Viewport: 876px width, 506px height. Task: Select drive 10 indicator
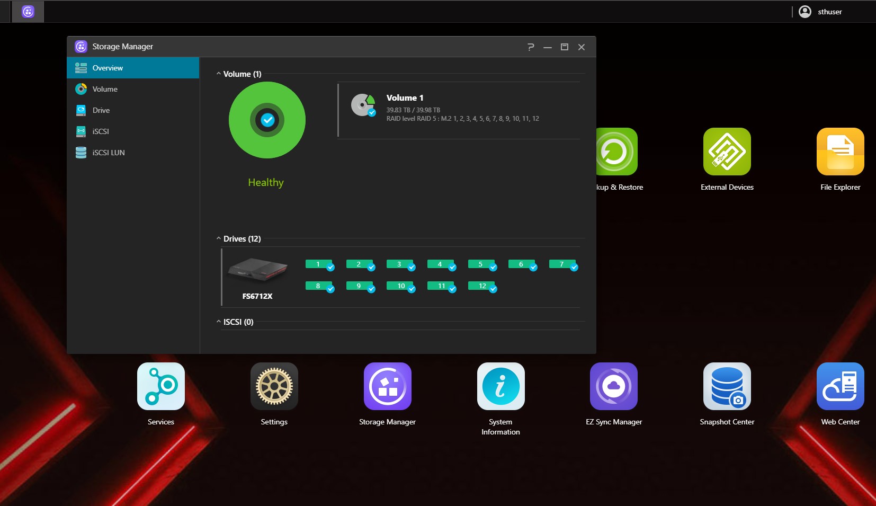coord(400,286)
